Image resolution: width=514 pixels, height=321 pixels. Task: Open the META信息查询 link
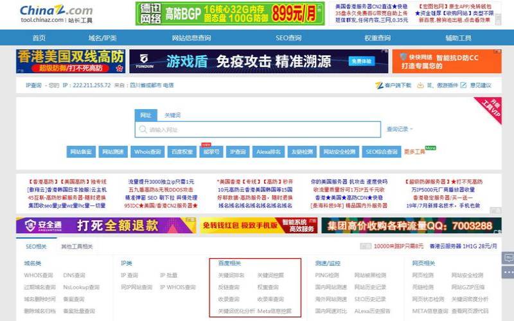click(430, 311)
